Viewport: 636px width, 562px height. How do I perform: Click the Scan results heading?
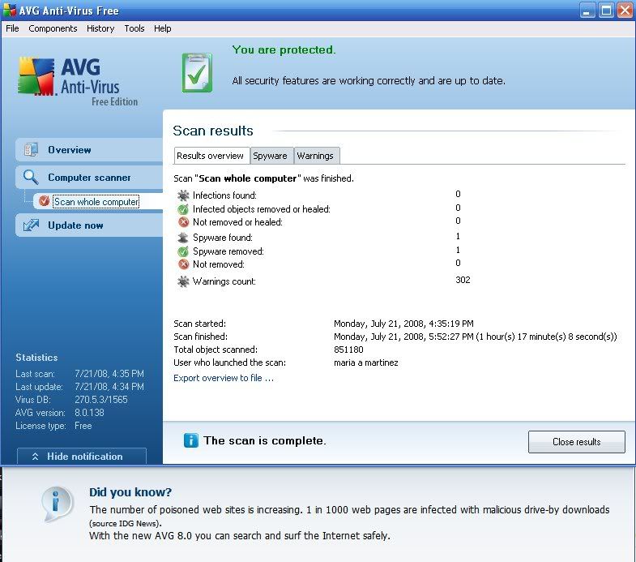click(x=213, y=131)
